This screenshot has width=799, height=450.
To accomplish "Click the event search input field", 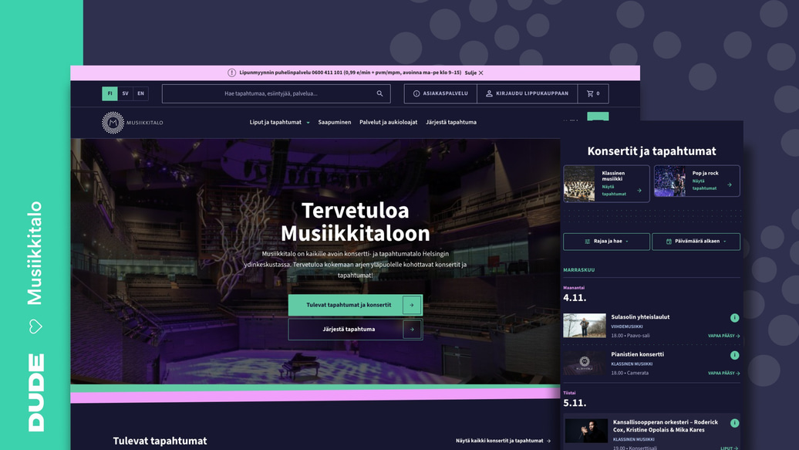I will pyautogui.click(x=276, y=94).
